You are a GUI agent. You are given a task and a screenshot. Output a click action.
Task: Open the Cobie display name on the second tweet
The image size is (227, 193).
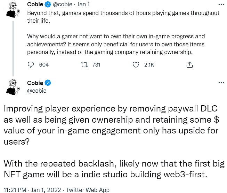tap(35, 83)
